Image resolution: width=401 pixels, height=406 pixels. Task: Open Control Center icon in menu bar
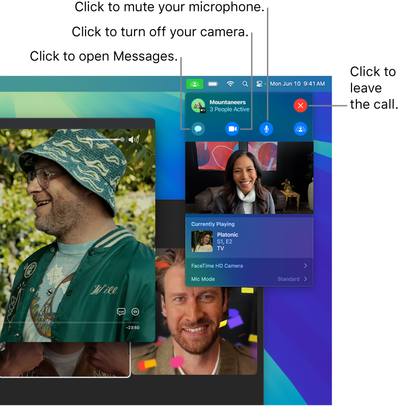coord(259,84)
